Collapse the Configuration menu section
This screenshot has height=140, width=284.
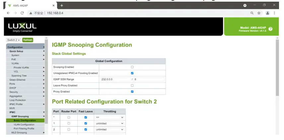[x=25, y=47]
